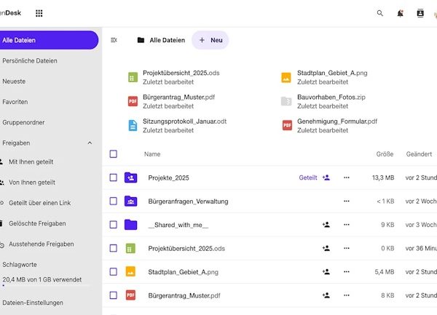
Task: Open three-dot menu for Projektübersicht_2025.ods row
Action: 347,249
